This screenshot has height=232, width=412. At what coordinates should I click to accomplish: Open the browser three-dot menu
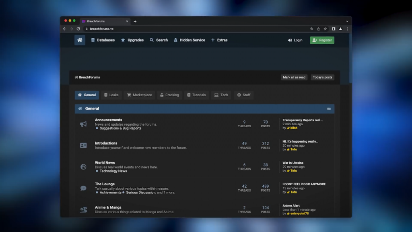point(347,29)
